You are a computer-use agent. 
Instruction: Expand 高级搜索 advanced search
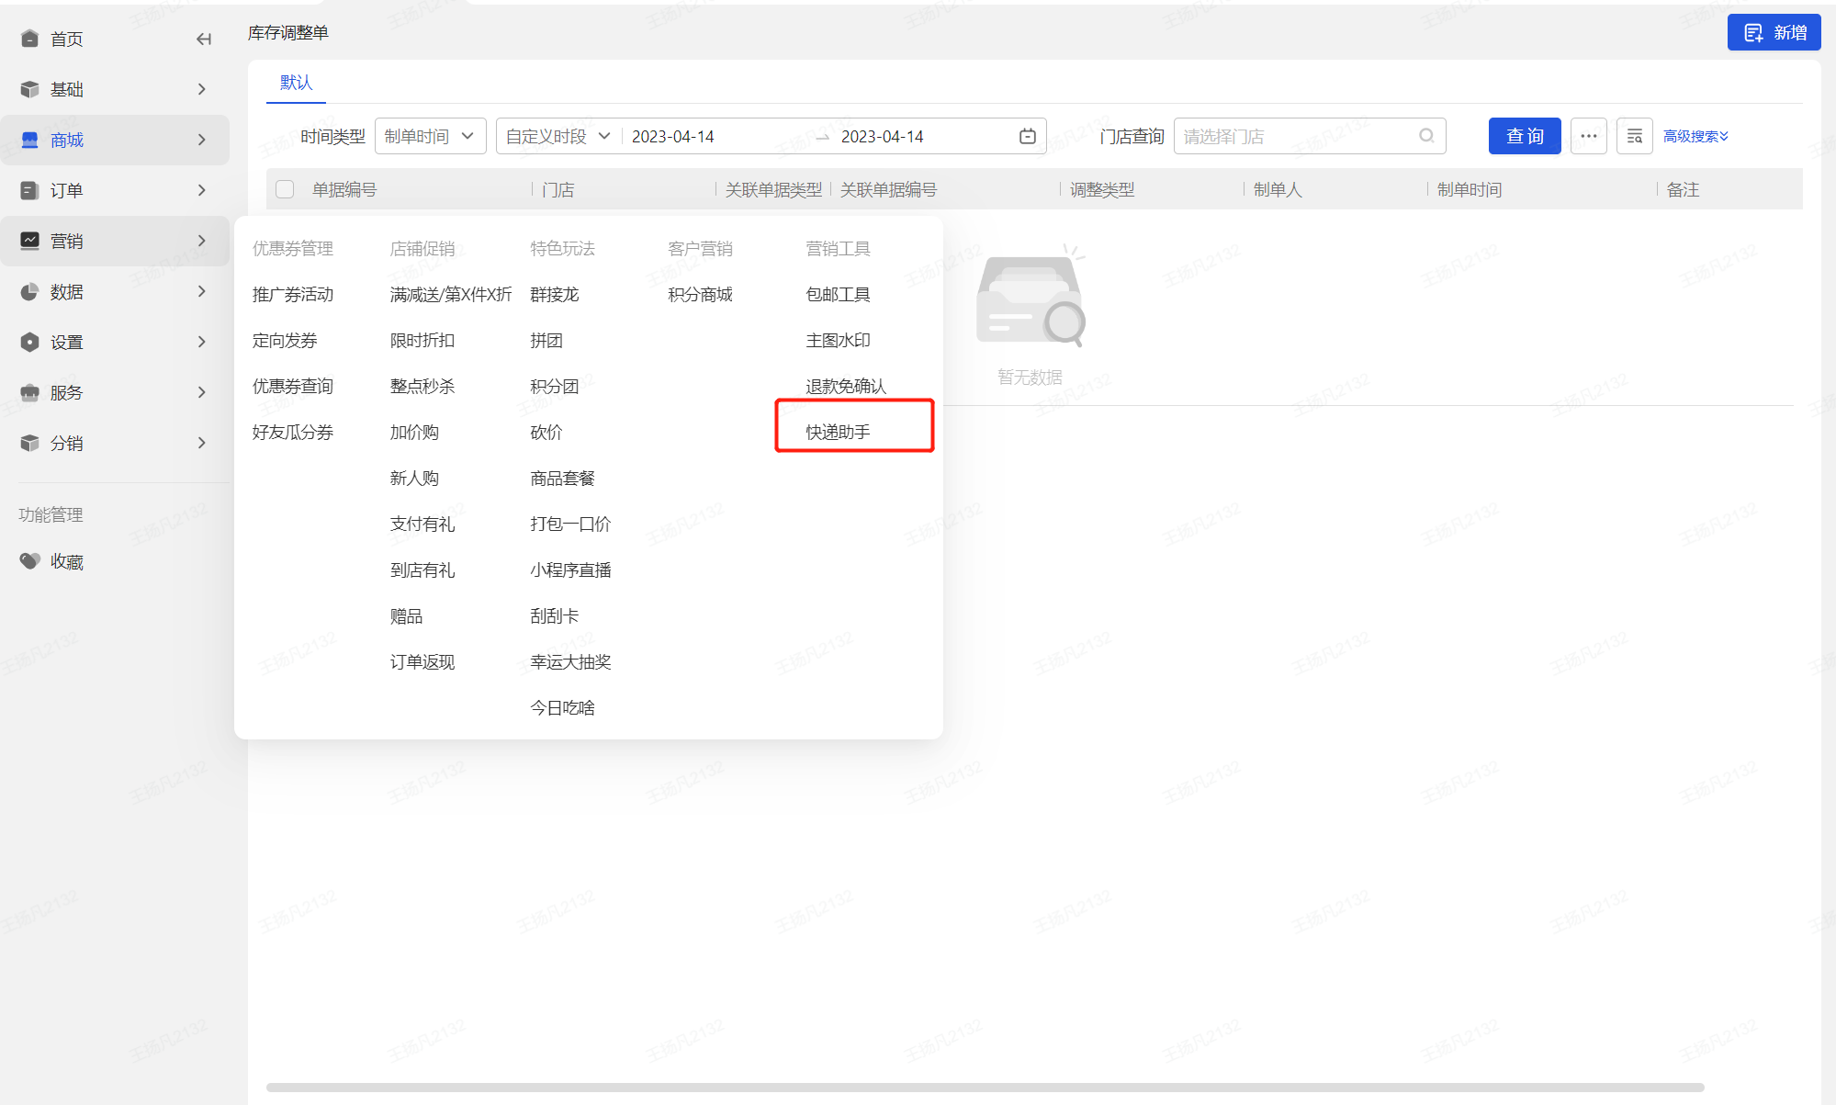(x=1695, y=136)
